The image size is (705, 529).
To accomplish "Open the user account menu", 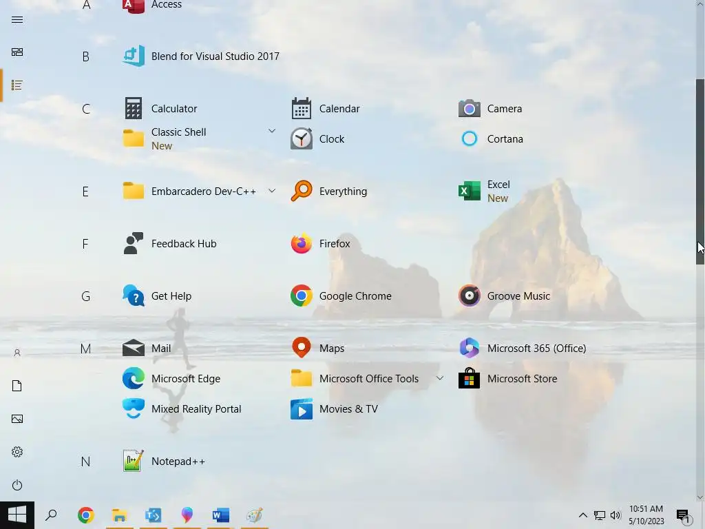I will (17, 353).
